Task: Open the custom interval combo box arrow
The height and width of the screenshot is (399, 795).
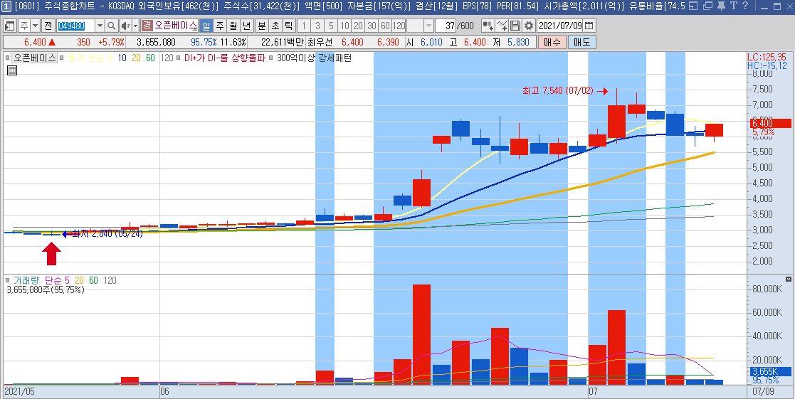Action: (x=428, y=26)
